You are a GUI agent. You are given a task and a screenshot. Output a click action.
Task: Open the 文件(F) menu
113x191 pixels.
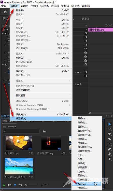pyautogui.click(x=5, y=6)
